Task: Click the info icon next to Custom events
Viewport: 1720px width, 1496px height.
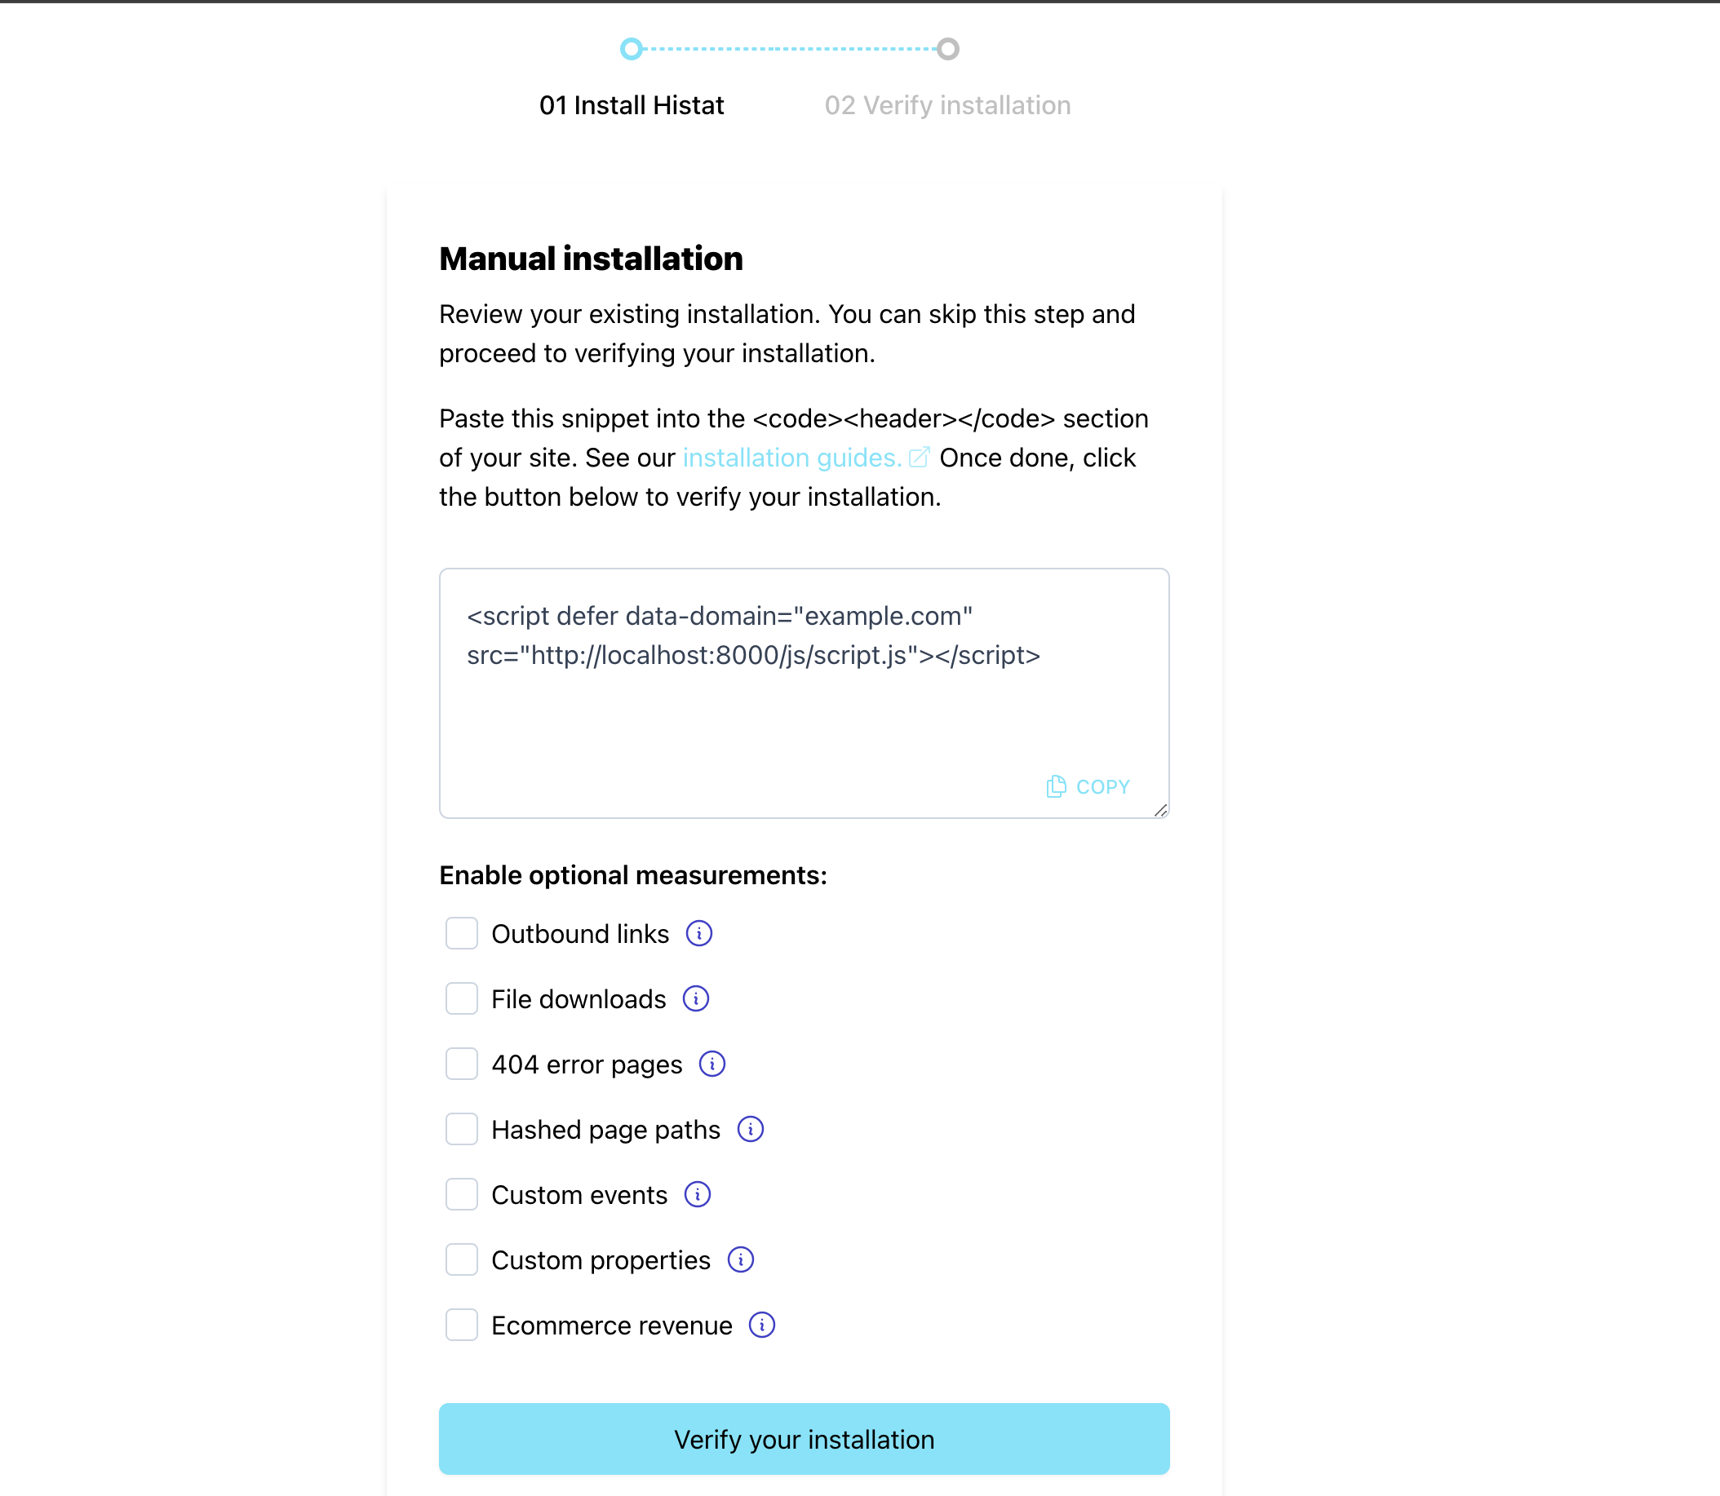Action: [698, 1195]
